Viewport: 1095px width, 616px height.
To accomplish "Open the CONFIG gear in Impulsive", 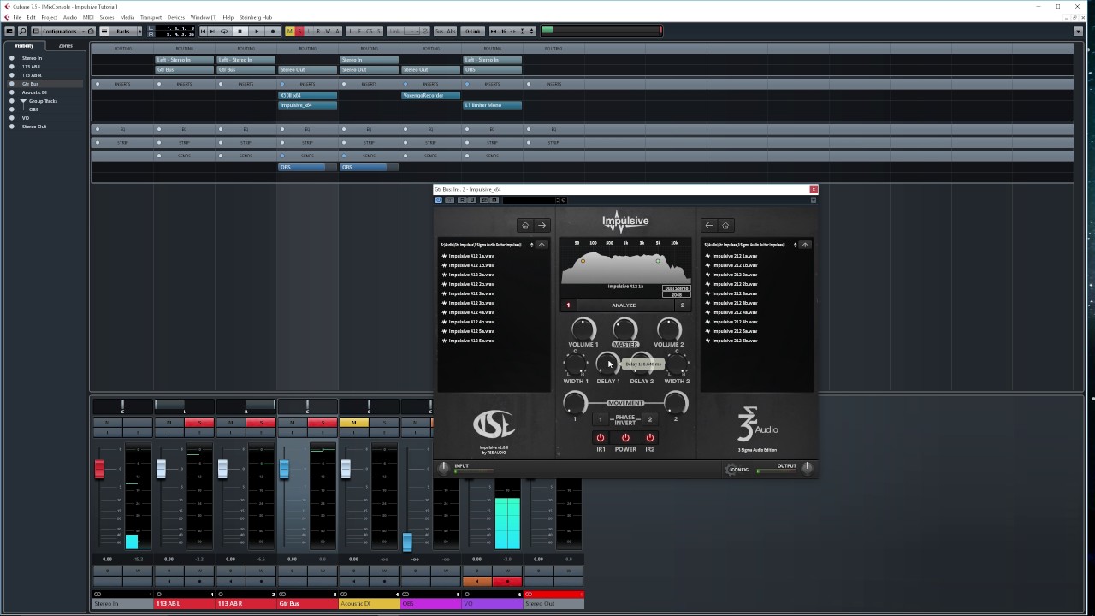I will 737,469.
